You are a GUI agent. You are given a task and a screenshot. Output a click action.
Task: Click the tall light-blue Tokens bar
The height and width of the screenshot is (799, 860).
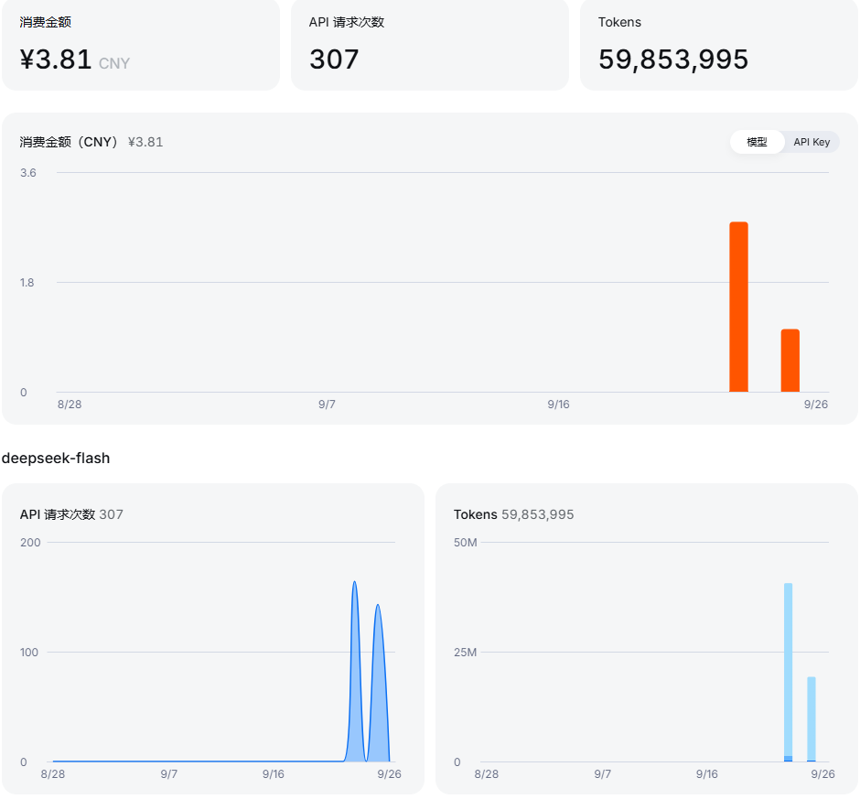tap(788, 672)
